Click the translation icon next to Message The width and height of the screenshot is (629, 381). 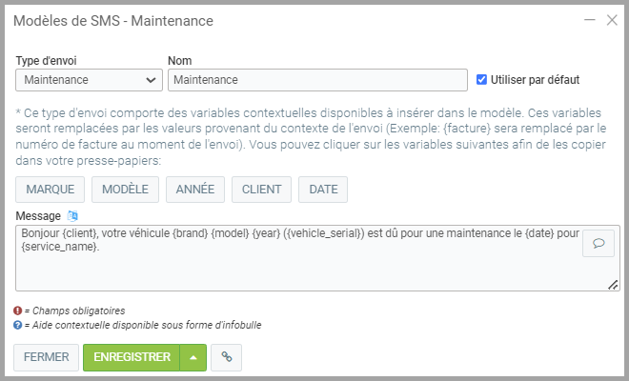pos(73,216)
